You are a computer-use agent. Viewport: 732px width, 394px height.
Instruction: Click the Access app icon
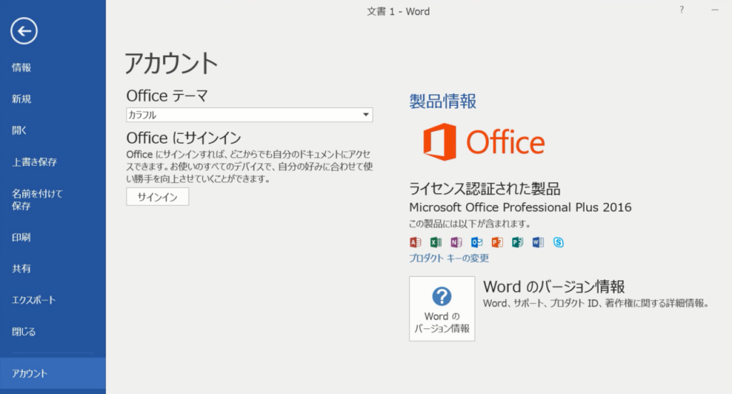point(415,242)
